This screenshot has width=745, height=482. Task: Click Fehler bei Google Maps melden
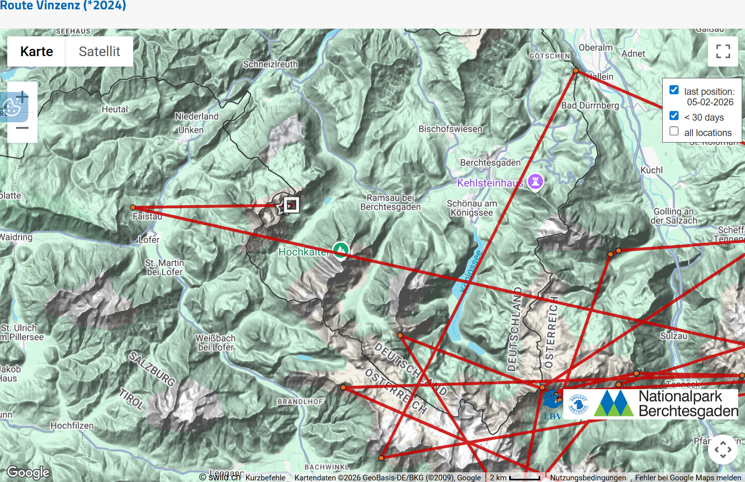(688, 478)
